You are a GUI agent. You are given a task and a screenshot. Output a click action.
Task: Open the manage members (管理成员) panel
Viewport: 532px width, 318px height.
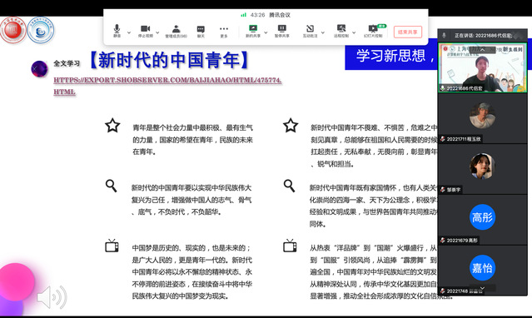176,31
